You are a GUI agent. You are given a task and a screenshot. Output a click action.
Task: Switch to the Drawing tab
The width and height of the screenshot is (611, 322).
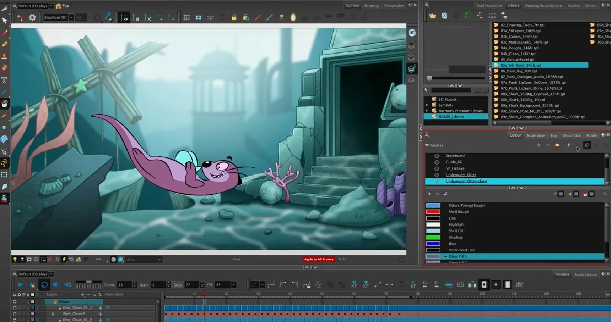pos(371,5)
